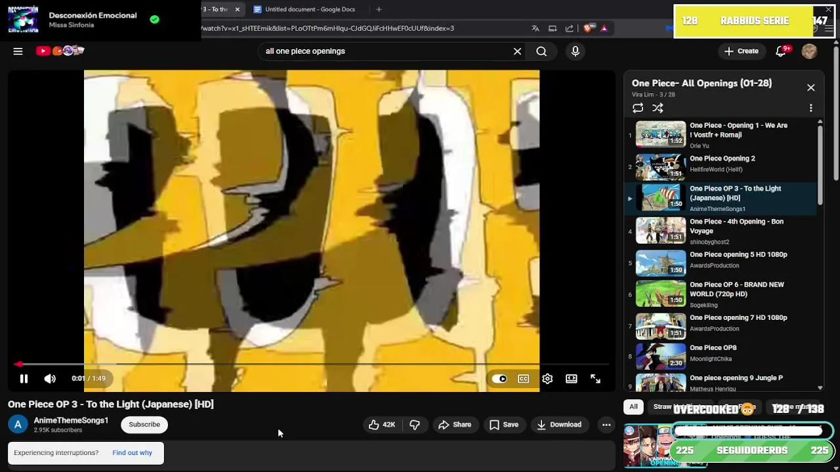Pause the video
Screen dimensions: 840x472
[x=24, y=378]
